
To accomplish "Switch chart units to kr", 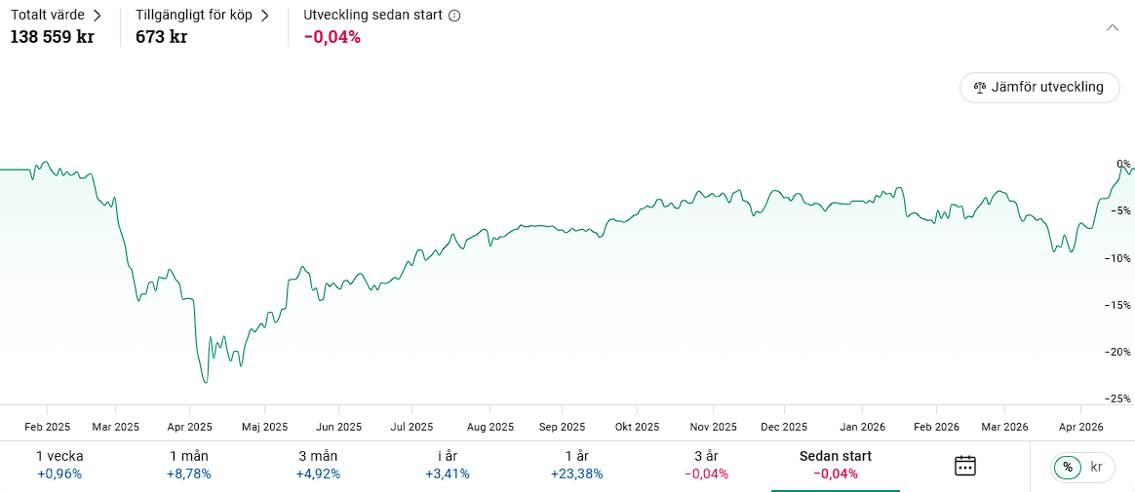I will pyautogui.click(x=1097, y=468).
